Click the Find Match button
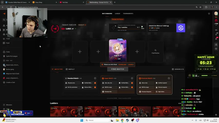 (x=118, y=69)
